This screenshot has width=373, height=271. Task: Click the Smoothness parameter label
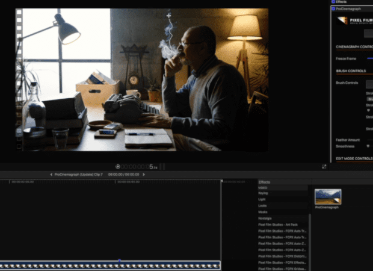(345, 146)
